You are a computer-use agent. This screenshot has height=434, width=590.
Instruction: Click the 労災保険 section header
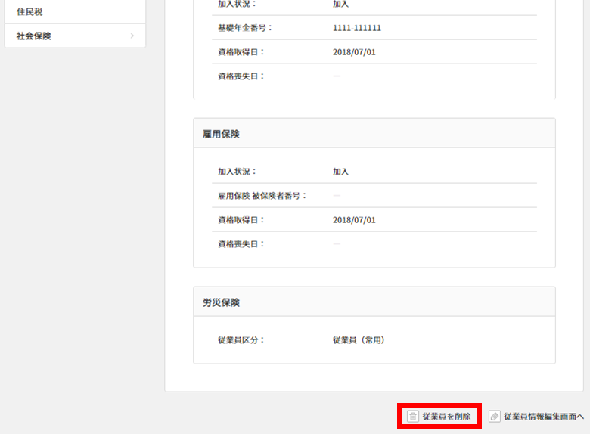[221, 302]
